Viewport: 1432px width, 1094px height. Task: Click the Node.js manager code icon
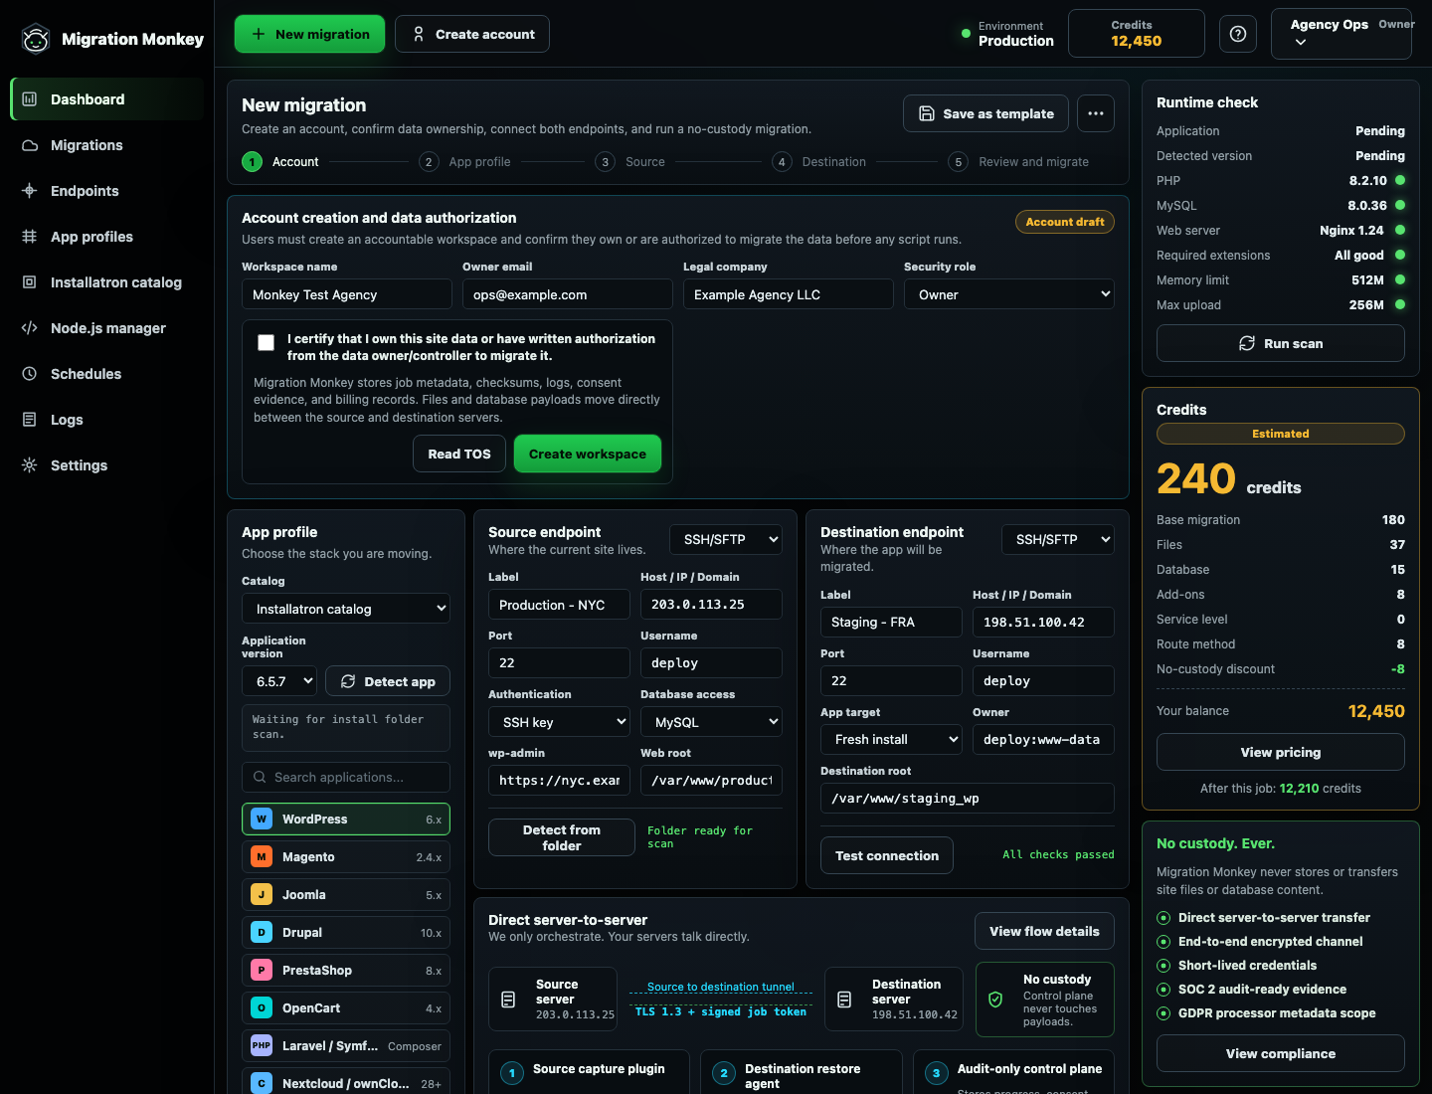tap(30, 328)
